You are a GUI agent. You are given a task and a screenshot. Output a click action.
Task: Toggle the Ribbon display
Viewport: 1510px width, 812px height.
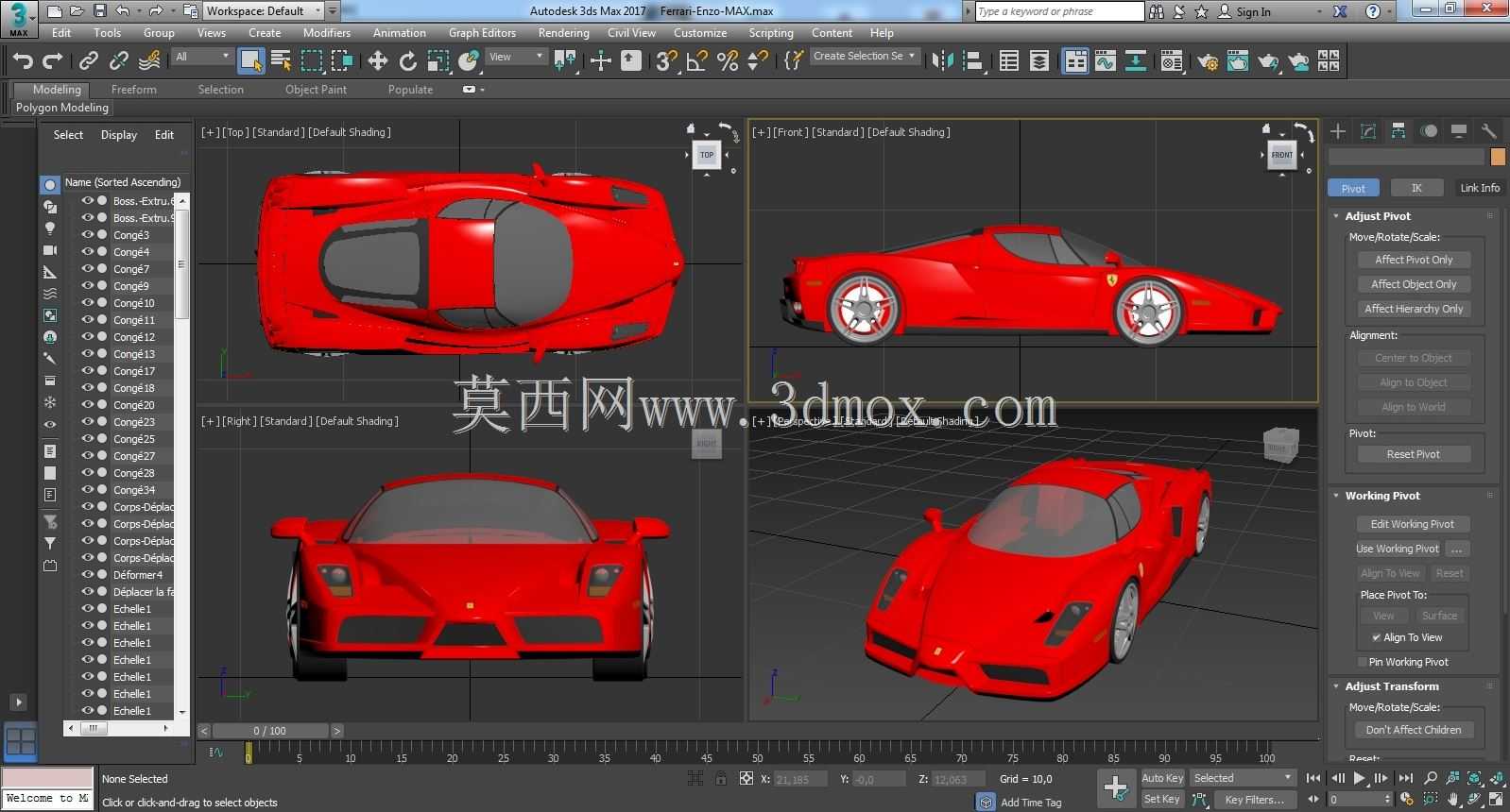click(1075, 61)
